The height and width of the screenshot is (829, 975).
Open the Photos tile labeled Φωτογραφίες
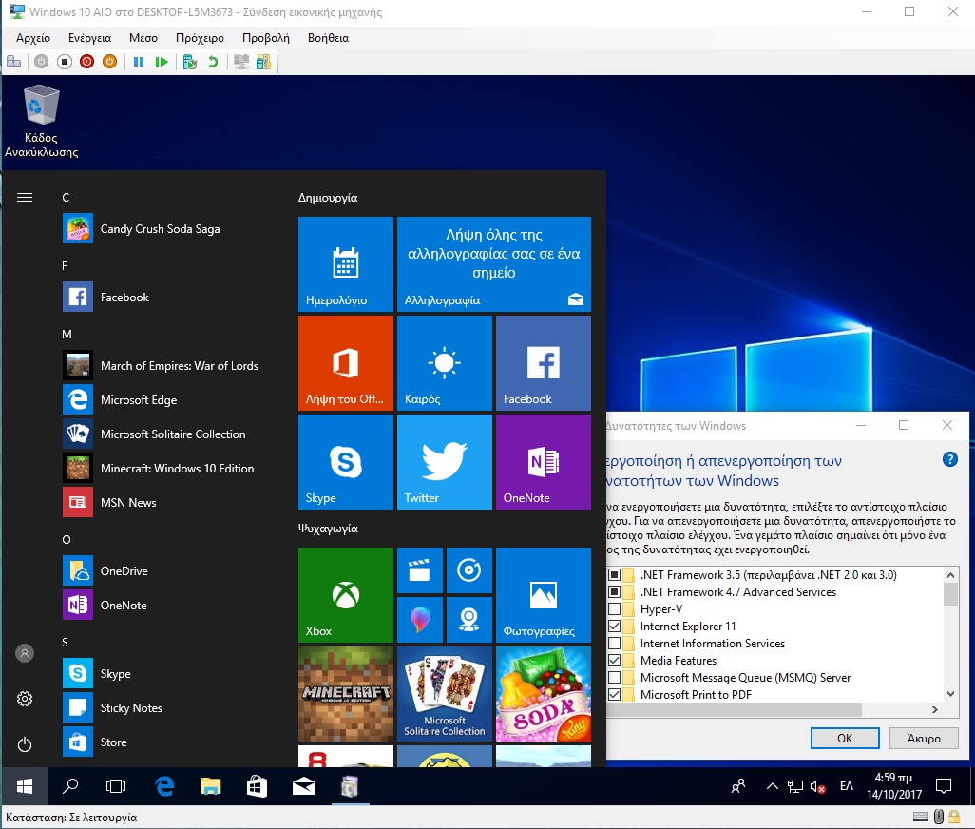[544, 594]
